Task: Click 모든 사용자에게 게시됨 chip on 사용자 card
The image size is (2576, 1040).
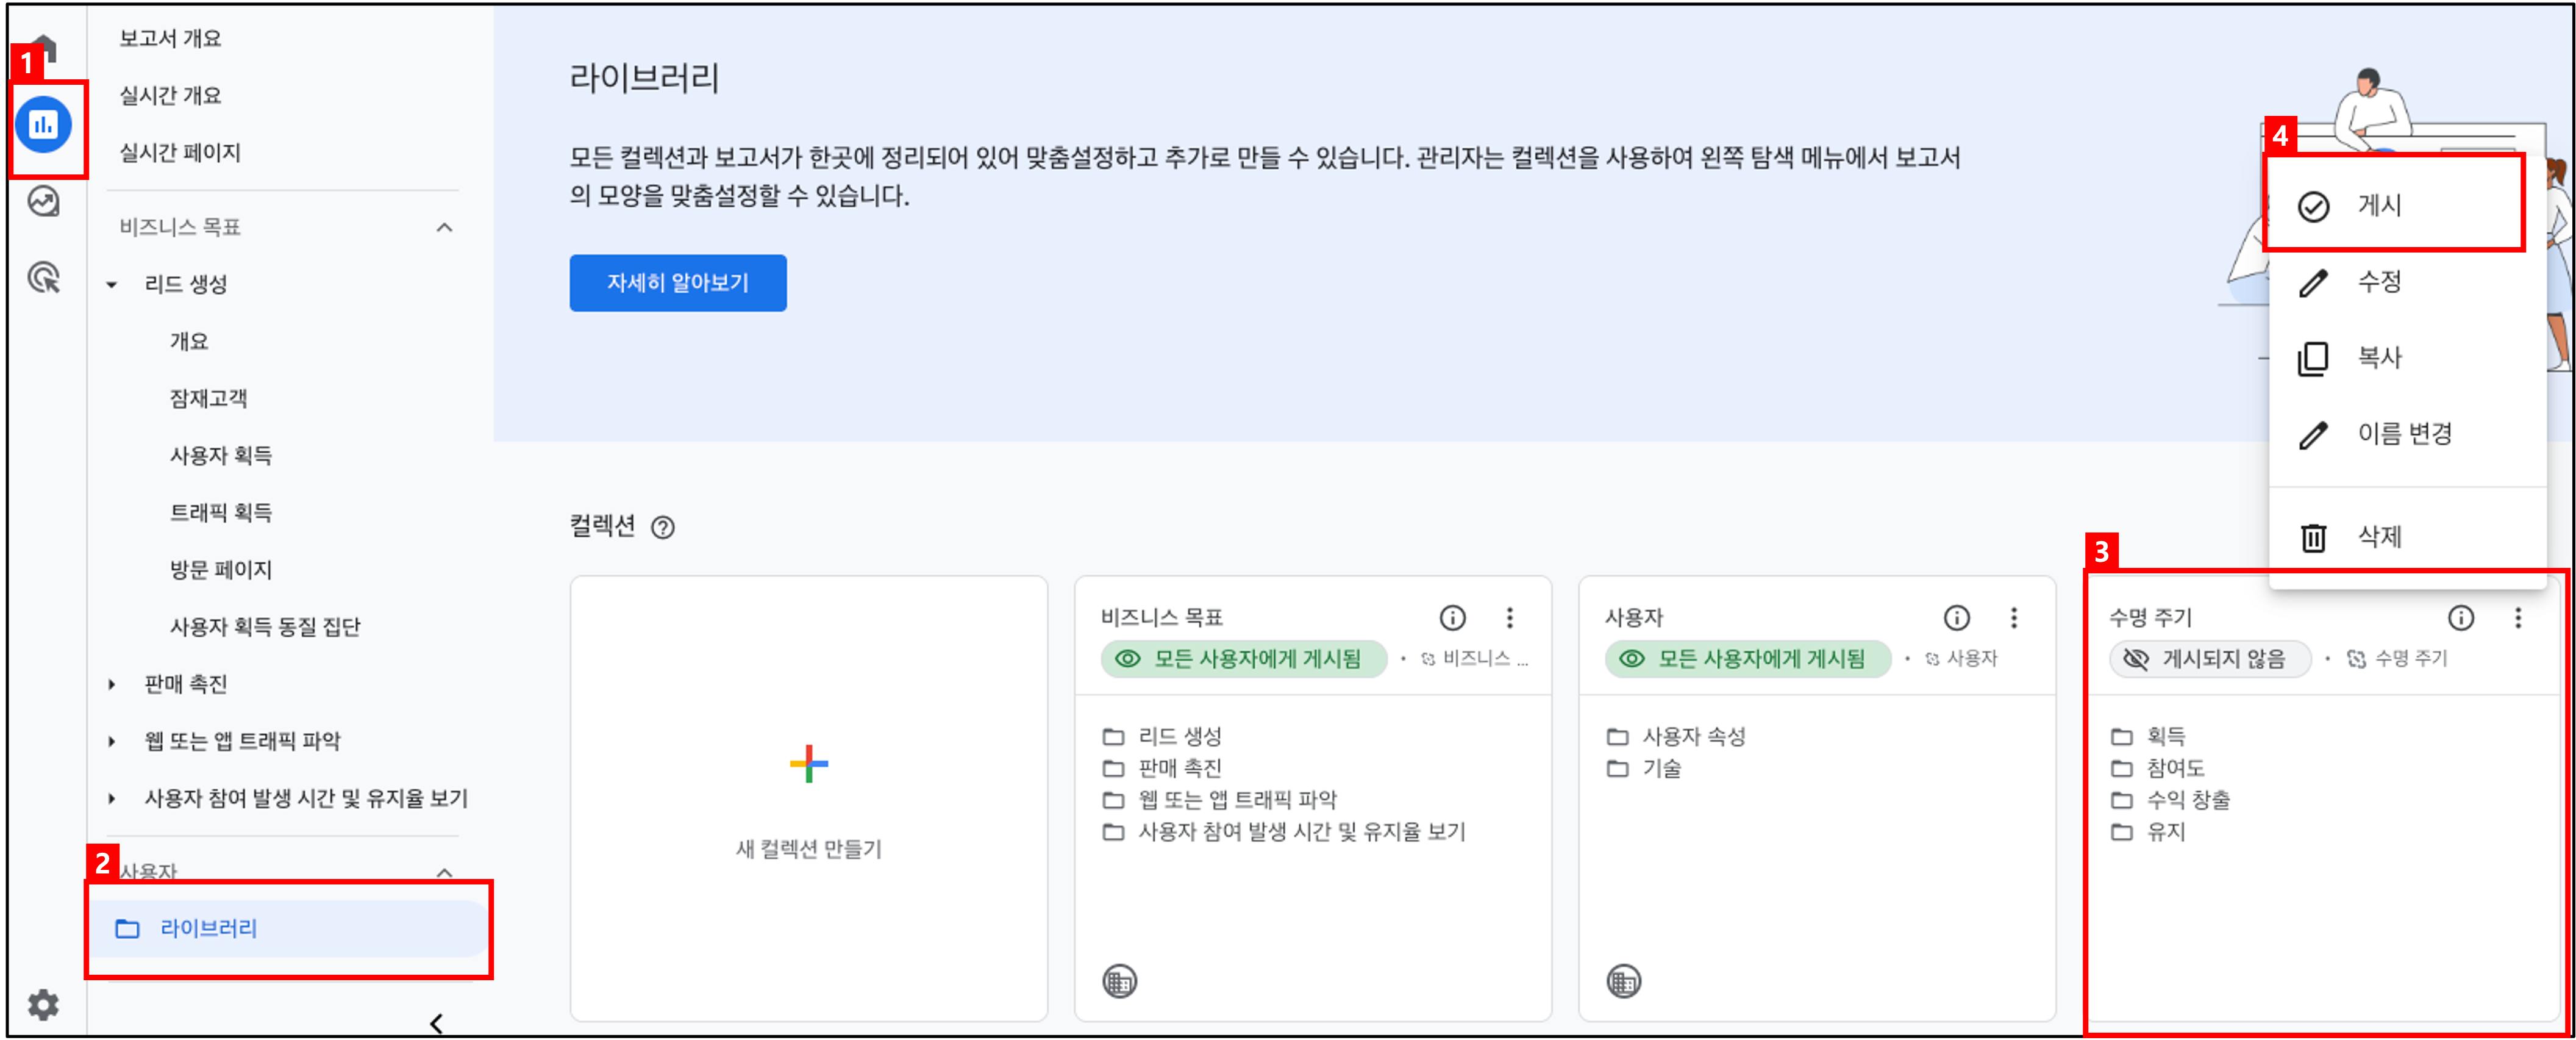Action: point(1747,659)
